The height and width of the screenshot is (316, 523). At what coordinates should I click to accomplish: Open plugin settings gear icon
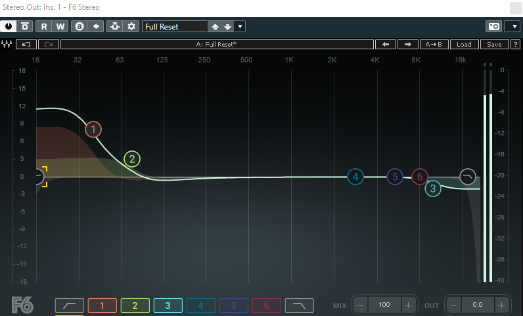pos(131,26)
